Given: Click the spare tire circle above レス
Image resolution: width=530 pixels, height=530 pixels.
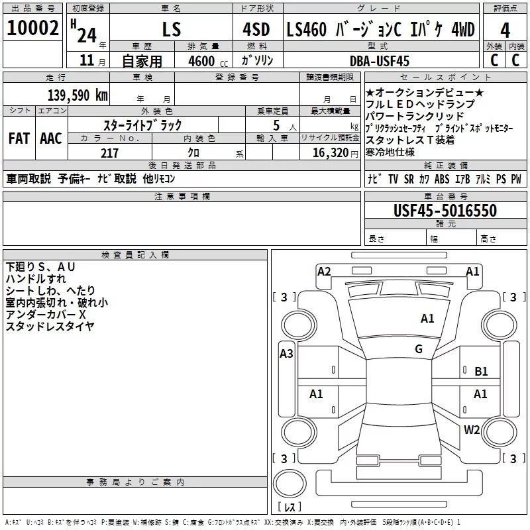Looking at the screenshot, I should [290, 483].
